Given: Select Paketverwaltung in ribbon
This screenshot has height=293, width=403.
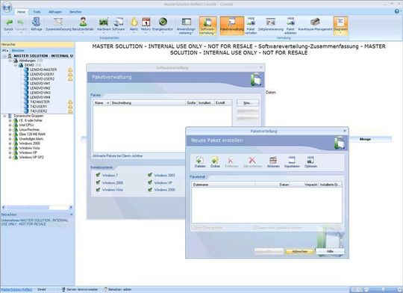Looking at the screenshot, I should [232, 25].
